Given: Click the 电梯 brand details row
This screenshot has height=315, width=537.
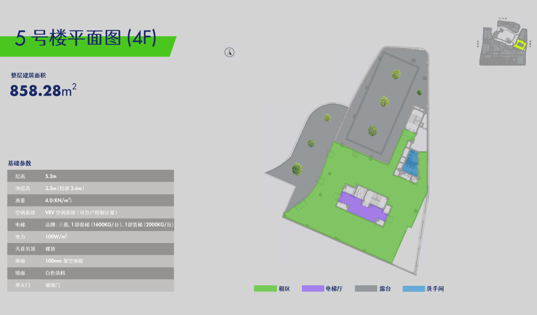Looking at the screenshot, I should click(91, 225).
